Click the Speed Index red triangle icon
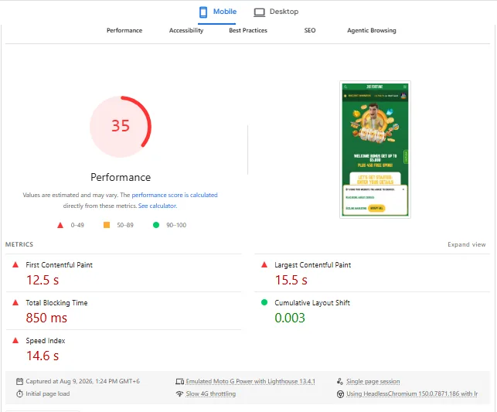The image size is (497, 412). (x=15, y=340)
